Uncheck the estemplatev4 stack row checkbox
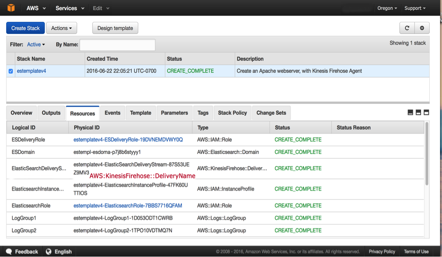The image size is (442, 257). pyautogui.click(x=10, y=71)
